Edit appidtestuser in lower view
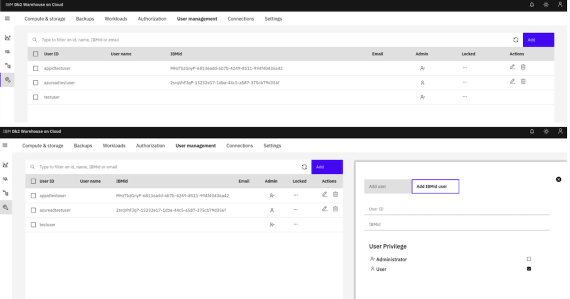 (x=325, y=194)
